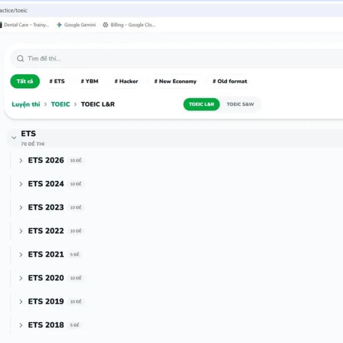
Task: Expand the ETS 2021 chevron
Action: tap(21, 255)
